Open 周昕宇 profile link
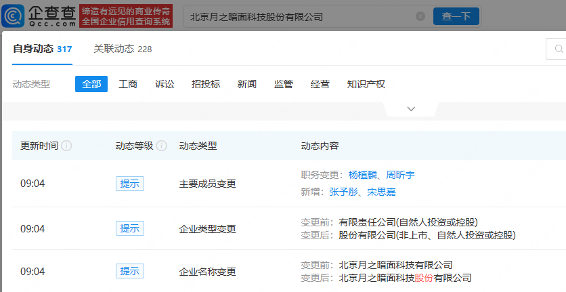 400,175
